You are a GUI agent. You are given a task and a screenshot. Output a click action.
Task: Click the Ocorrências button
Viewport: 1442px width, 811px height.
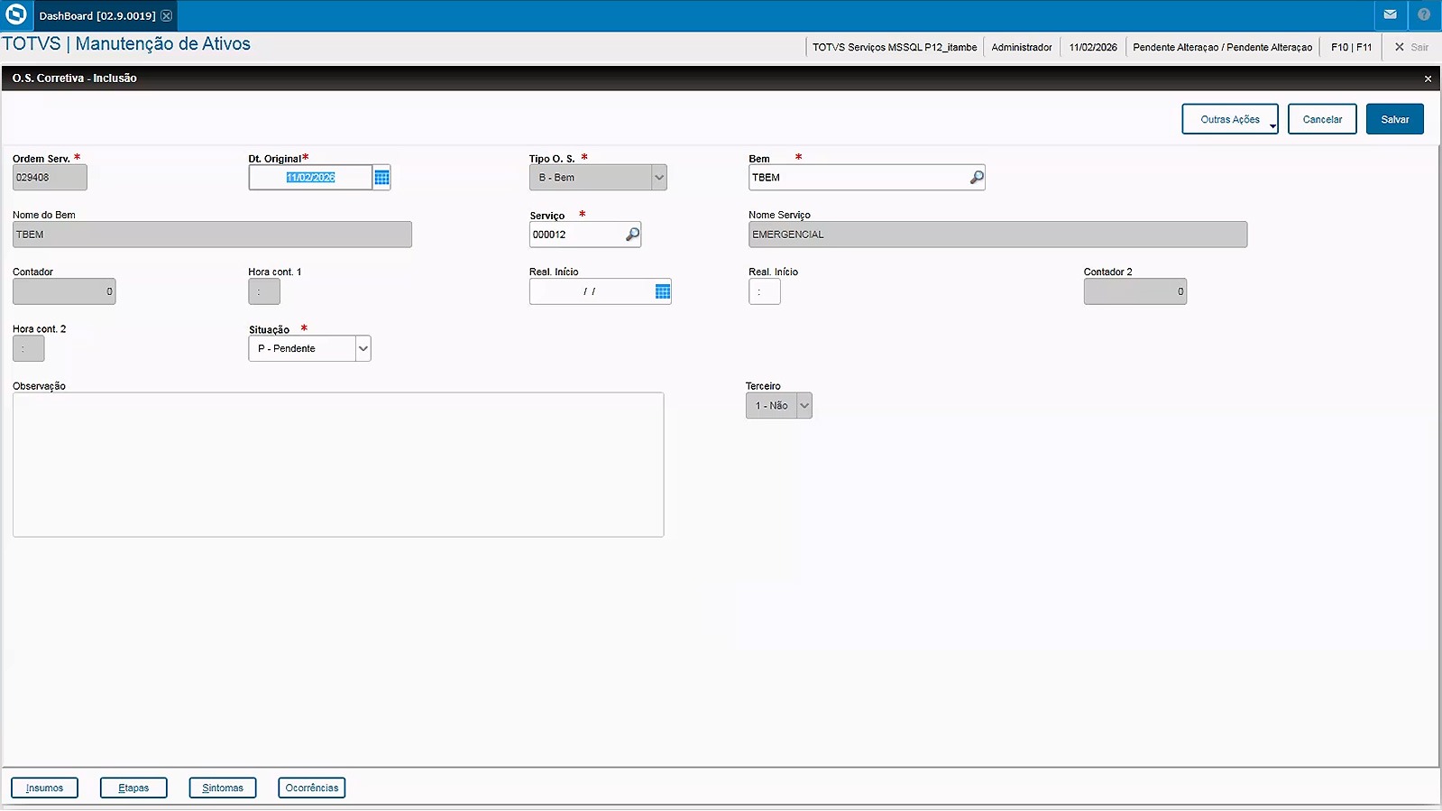311,788
